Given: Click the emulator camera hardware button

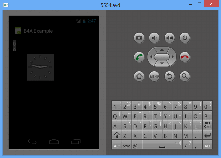Looking at the screenshot, I should pos(139,38).
